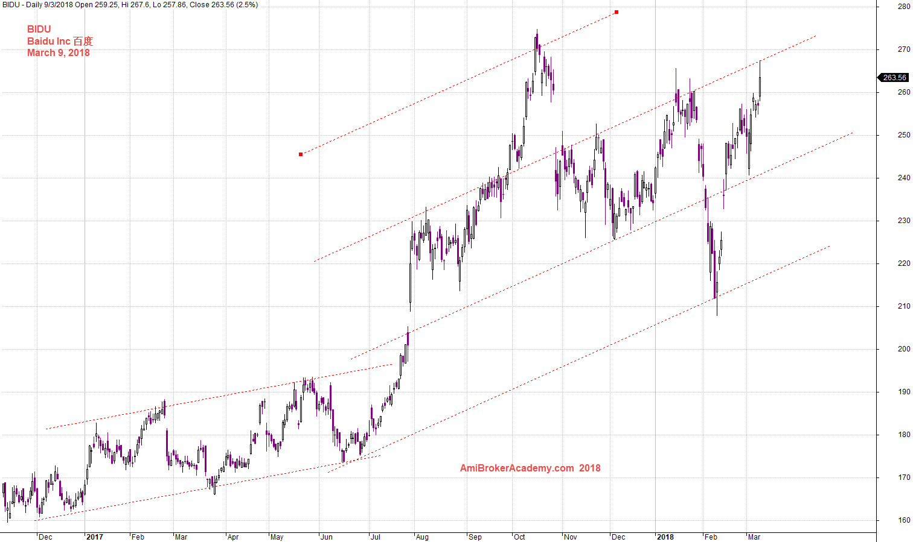
Task: Select the Dec label preceding 2017
Action: tap(45, 537)
